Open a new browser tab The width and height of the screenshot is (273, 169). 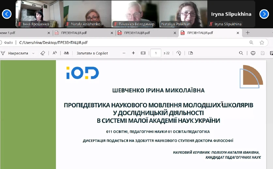pos(248,33)
